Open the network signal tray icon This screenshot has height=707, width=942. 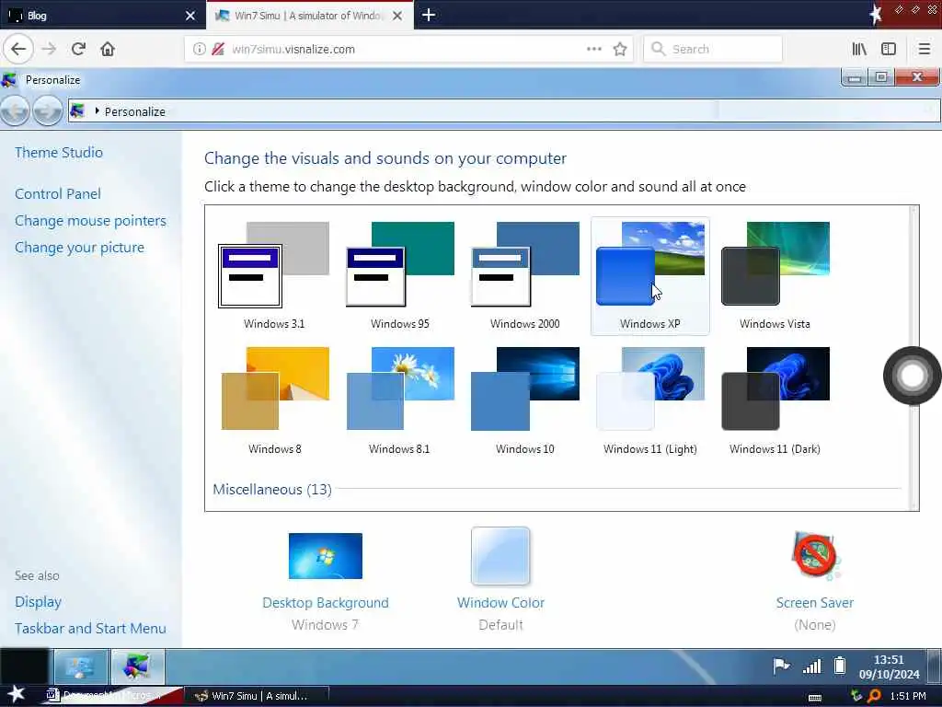(x=811, y=666)
